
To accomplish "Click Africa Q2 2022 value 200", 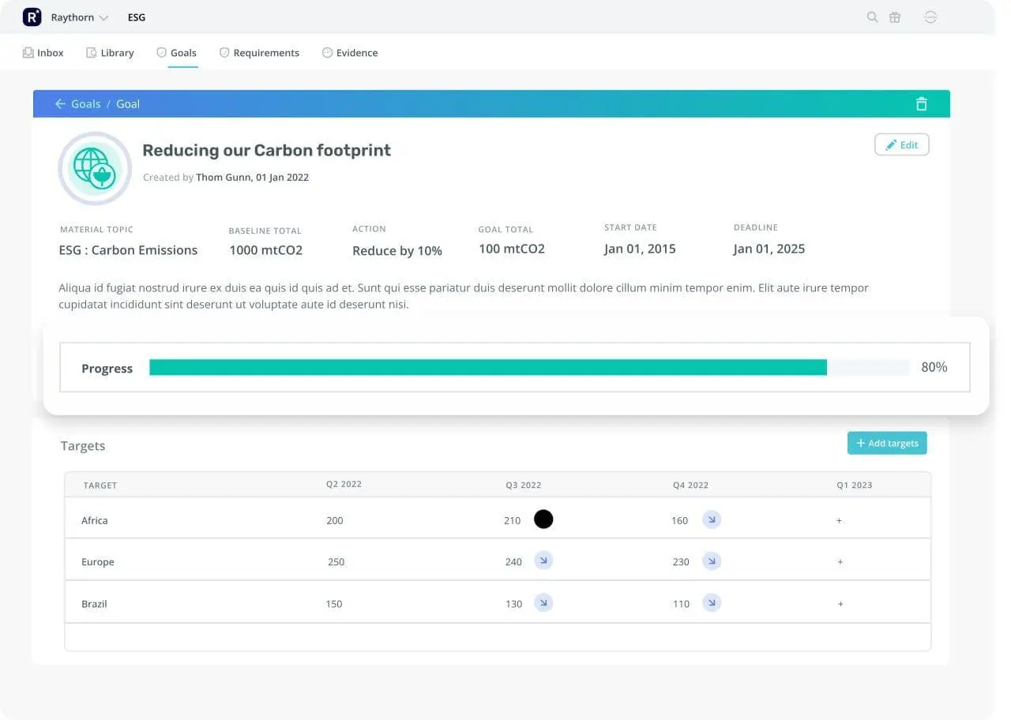I will [335, 520].
